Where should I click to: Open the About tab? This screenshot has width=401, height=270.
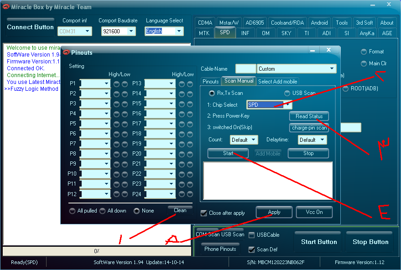pos(387,23)
